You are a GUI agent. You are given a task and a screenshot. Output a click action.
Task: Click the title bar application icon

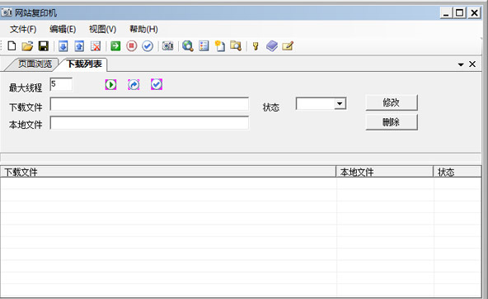pyautogui.click(x=7, y=12)
